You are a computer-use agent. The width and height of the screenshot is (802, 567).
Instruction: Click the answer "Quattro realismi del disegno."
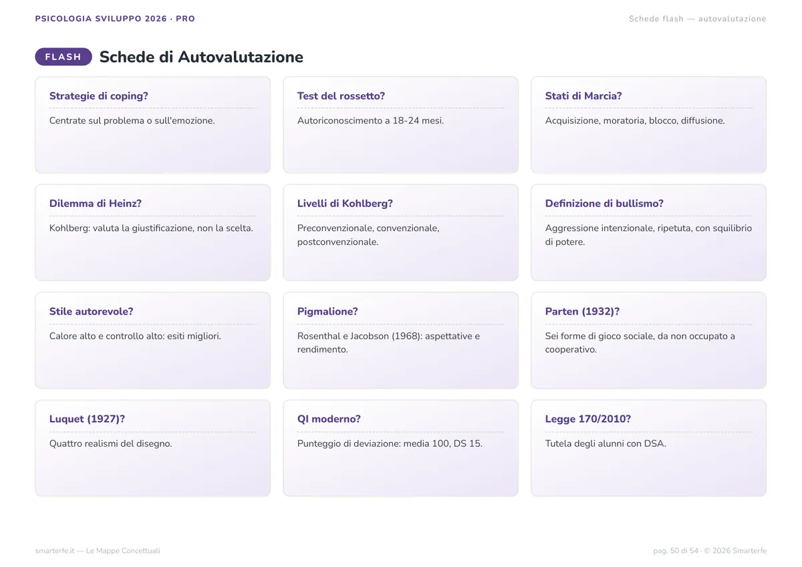111,443
